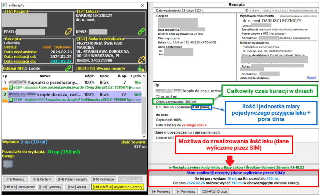Click the money bag icon in Wycena recepty
The height and width of the screenshot is (196, 320).
(x=141, y=68)
